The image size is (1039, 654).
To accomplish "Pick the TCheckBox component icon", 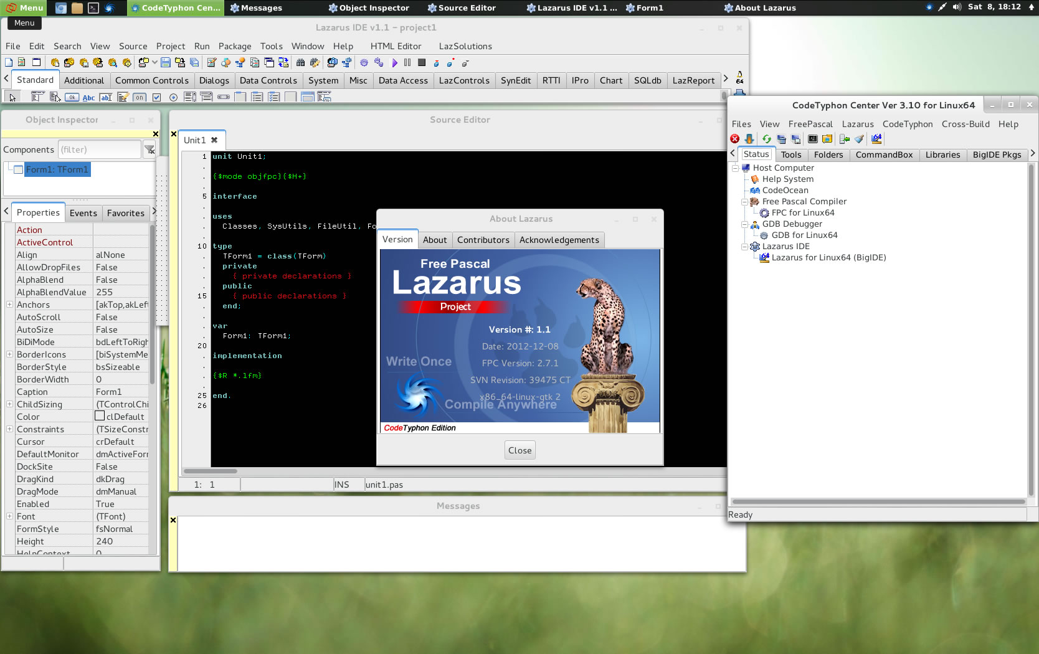I will 156,97.
